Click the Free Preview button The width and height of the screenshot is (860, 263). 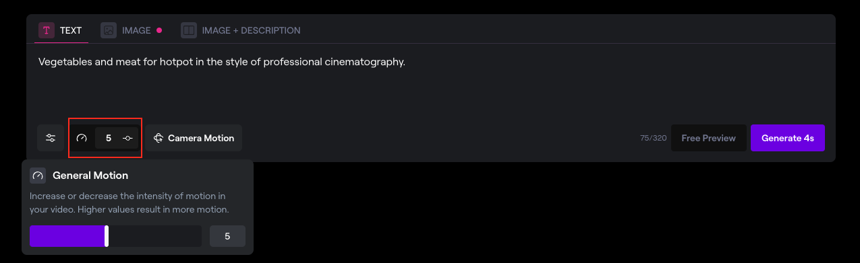[708, 138]
